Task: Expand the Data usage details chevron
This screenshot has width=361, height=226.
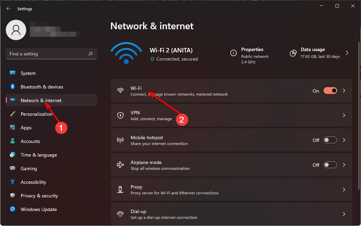Action: [347, 53]
